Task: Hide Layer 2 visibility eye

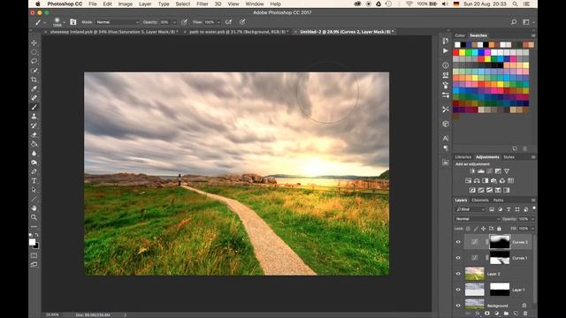Action: [x=458, y=274]
